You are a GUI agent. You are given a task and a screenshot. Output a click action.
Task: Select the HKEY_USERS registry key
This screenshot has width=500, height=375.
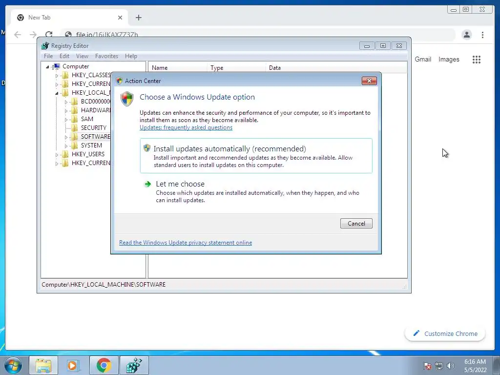click(88, 154)
